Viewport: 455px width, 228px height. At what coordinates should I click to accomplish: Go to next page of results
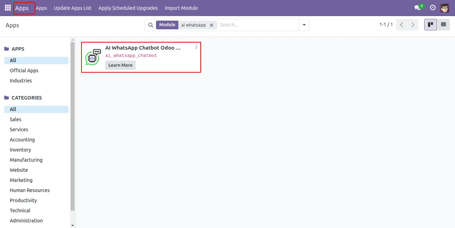tap(413, 25)
